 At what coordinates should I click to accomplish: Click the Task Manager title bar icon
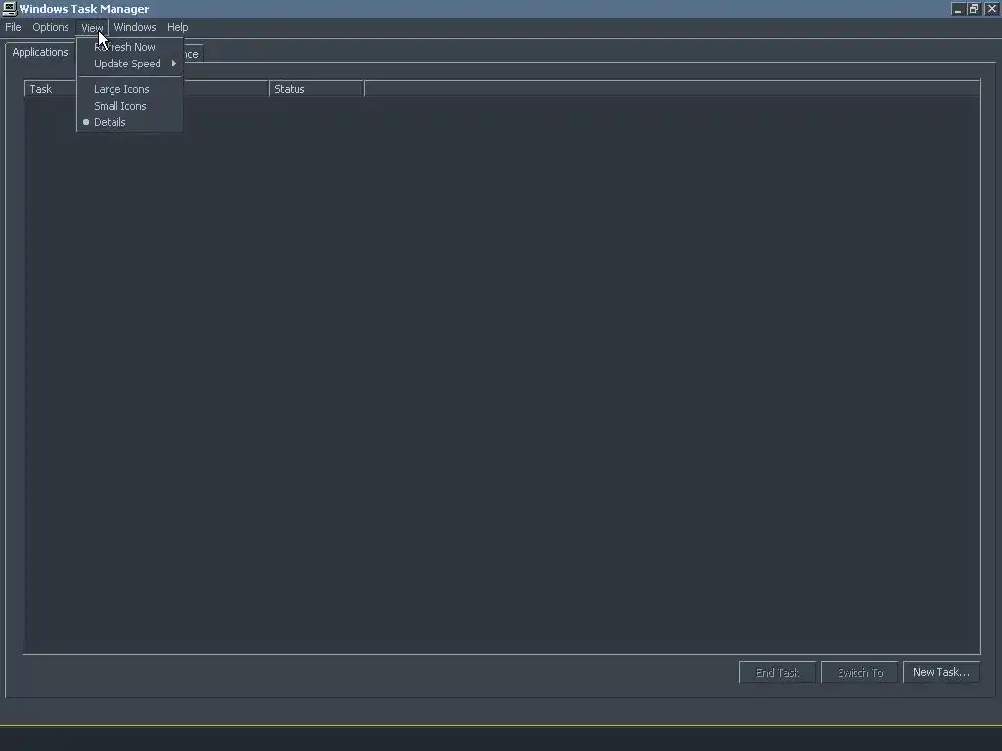(9, 8)
